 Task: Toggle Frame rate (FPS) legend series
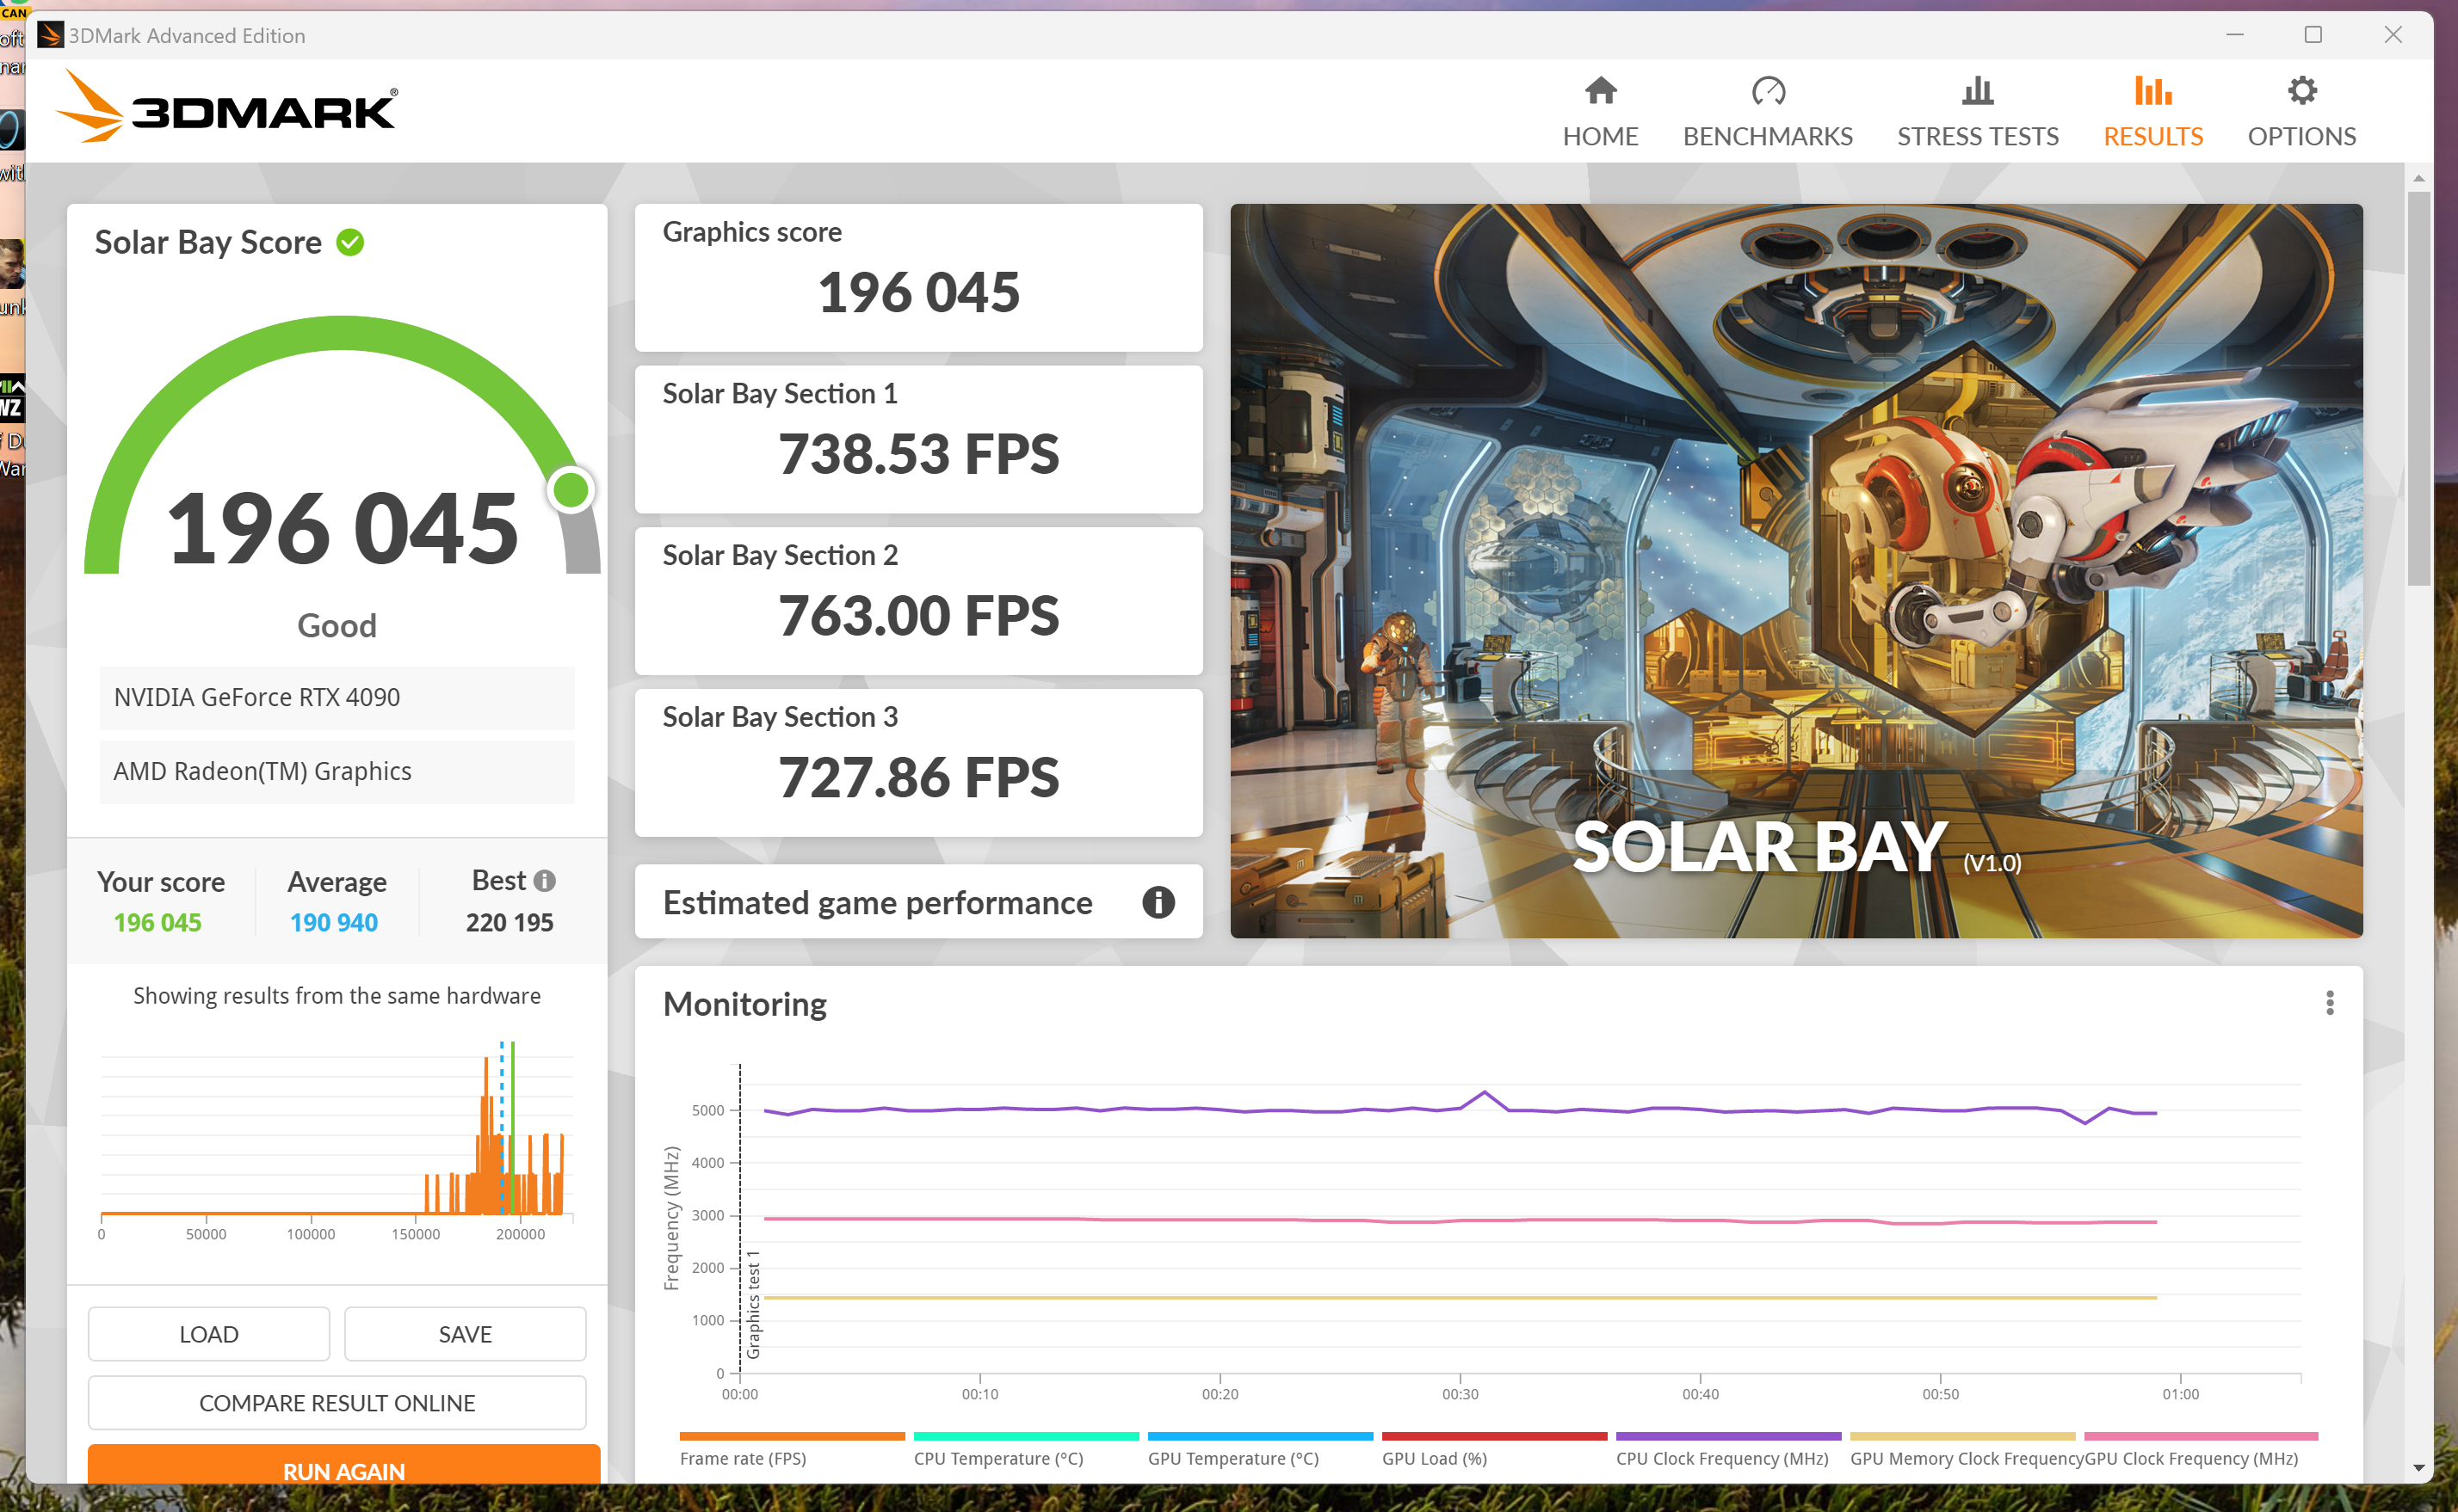click(742, 1458)
